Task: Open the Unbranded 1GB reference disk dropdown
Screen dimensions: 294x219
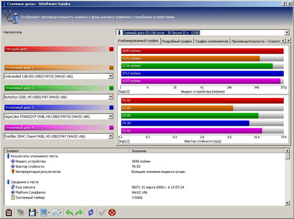Action: (x=111, y=76)
